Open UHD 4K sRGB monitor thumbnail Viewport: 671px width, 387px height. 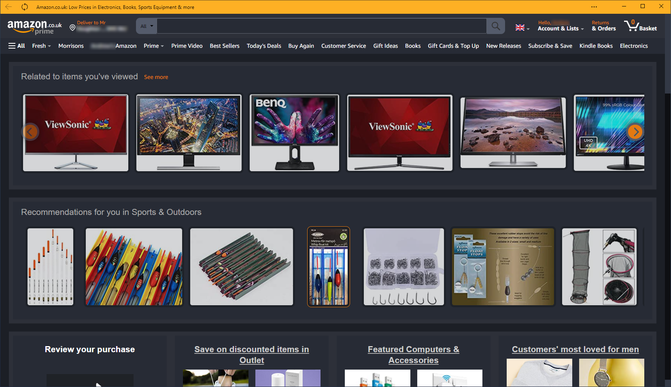pos(609,133)
